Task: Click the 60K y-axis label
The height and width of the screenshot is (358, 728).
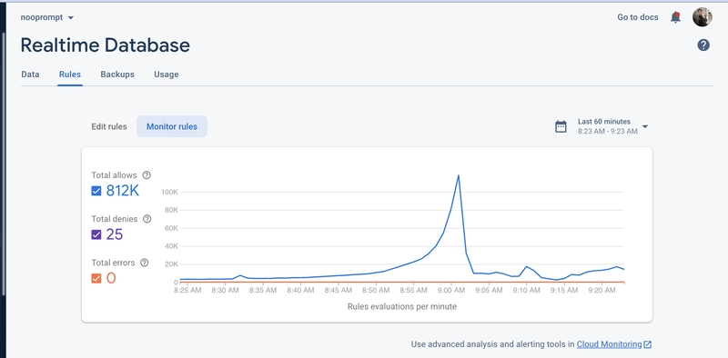Action: (x=171, y=228)
